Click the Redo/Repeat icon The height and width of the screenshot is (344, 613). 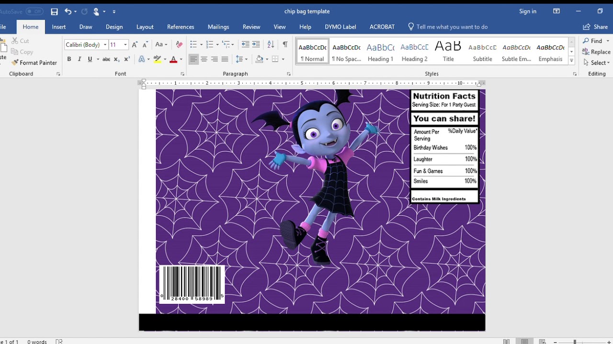coord(85,11)
